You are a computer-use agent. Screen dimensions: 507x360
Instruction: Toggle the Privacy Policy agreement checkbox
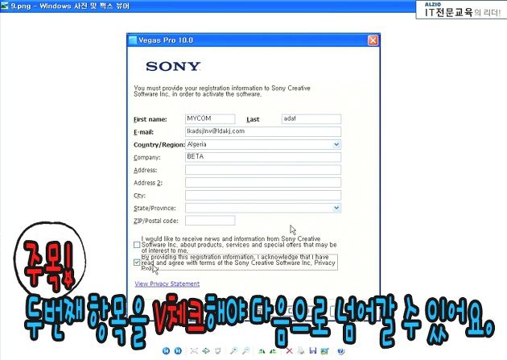click(x=137, y=263)
